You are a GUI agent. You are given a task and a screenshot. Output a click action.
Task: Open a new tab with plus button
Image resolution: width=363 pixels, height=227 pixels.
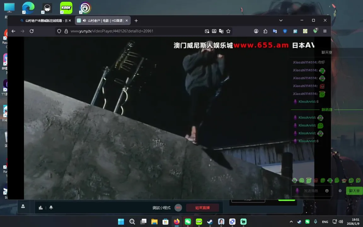click(136, 20)
